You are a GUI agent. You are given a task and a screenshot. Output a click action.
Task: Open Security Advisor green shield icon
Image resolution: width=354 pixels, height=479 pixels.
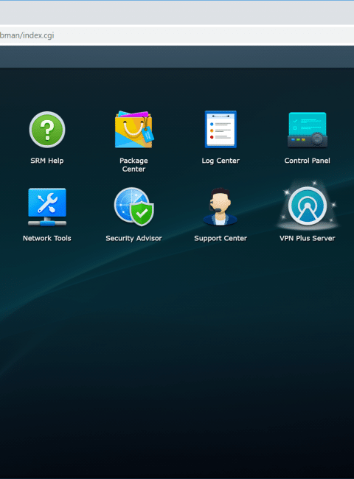coord(134,207)
